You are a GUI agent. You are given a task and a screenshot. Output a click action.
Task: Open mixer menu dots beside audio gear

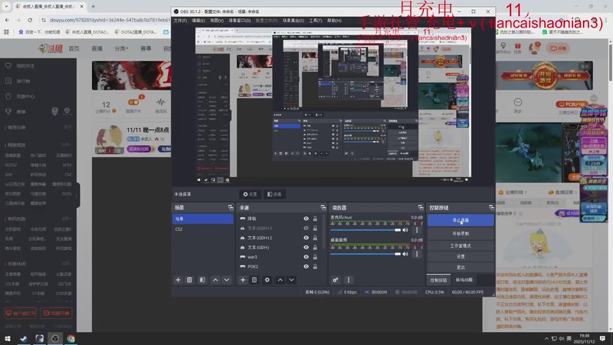(x=349, y=280)
